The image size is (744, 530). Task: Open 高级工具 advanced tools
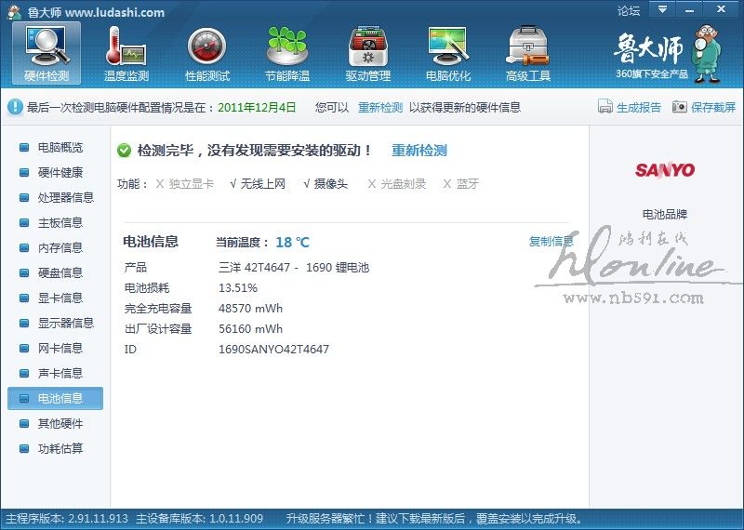528,54
